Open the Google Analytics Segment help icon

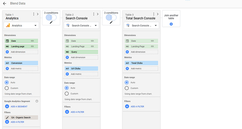pos(37,101)
